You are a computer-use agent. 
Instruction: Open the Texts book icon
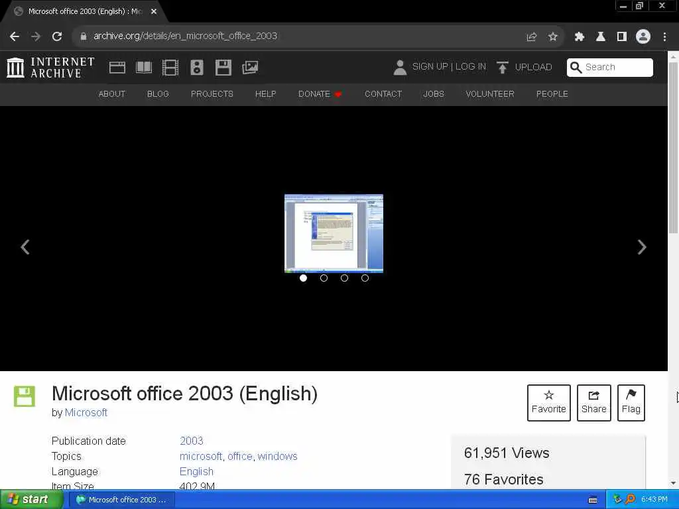tap(144, 68)
